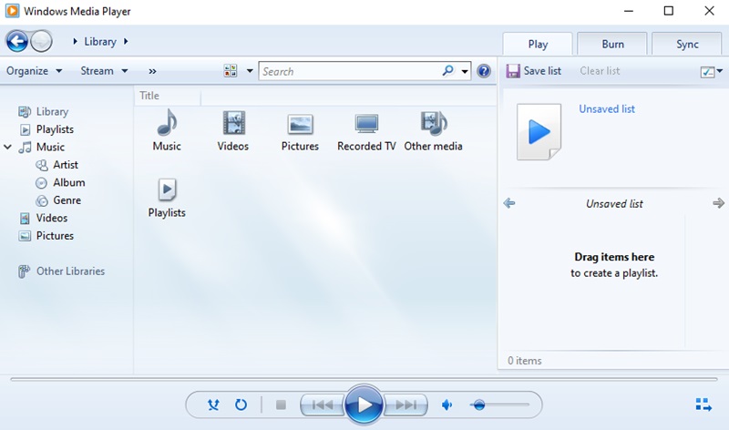Turn shuffle on

[213, 404]
